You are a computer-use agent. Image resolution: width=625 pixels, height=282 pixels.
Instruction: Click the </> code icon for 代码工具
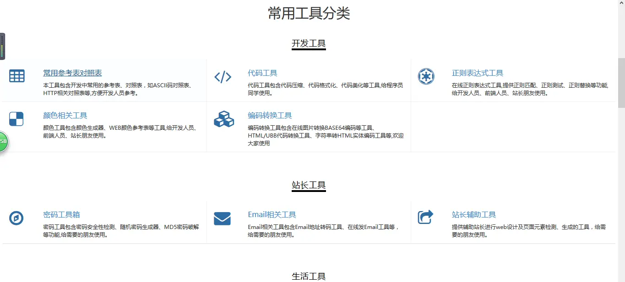[x=223, y=76]
